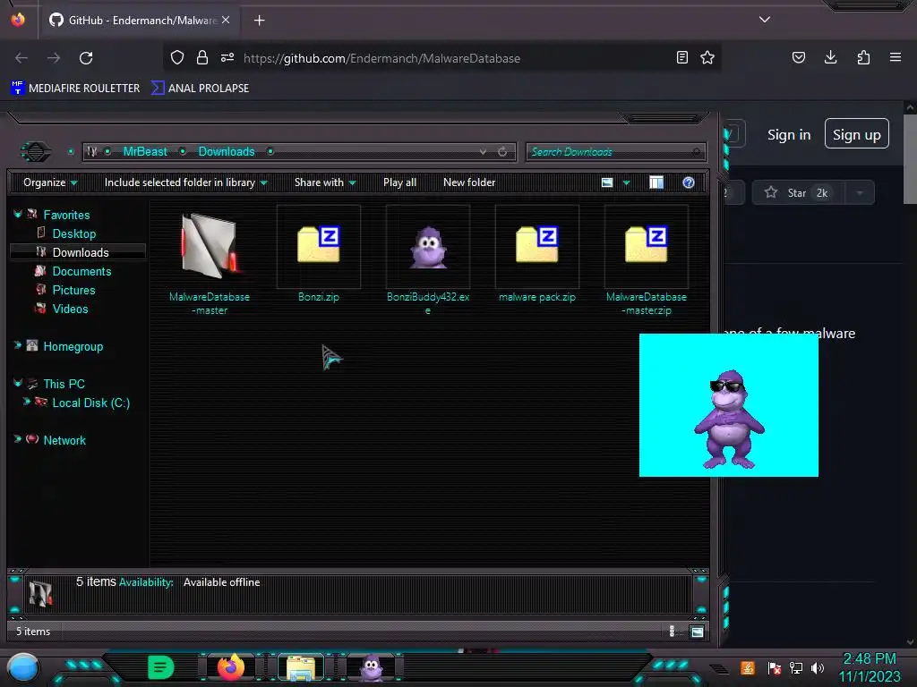Click Play all in the Explorer toolbar
Image resolution: width=917 pixels, height=687 pixels.
(400, 182)
